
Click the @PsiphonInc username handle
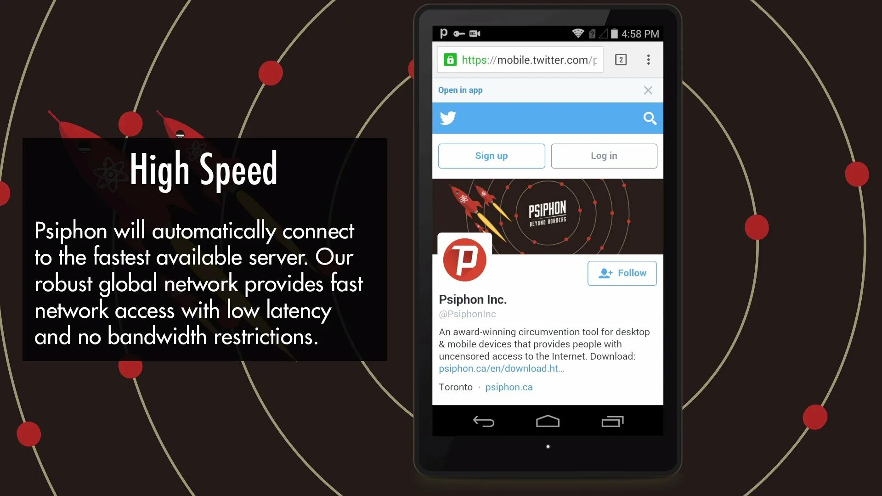click(466, 314)
